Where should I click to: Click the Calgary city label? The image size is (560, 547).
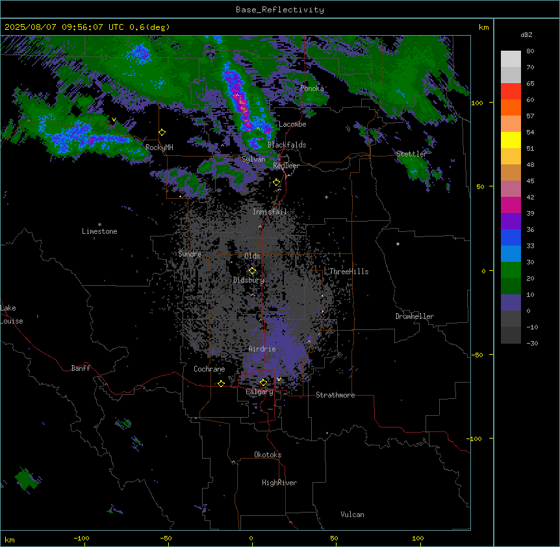pos(260,392)
